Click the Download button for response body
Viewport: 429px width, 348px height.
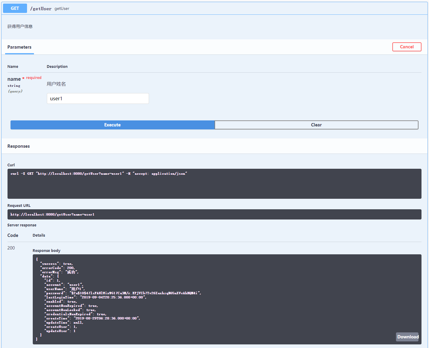click(407, 337)
